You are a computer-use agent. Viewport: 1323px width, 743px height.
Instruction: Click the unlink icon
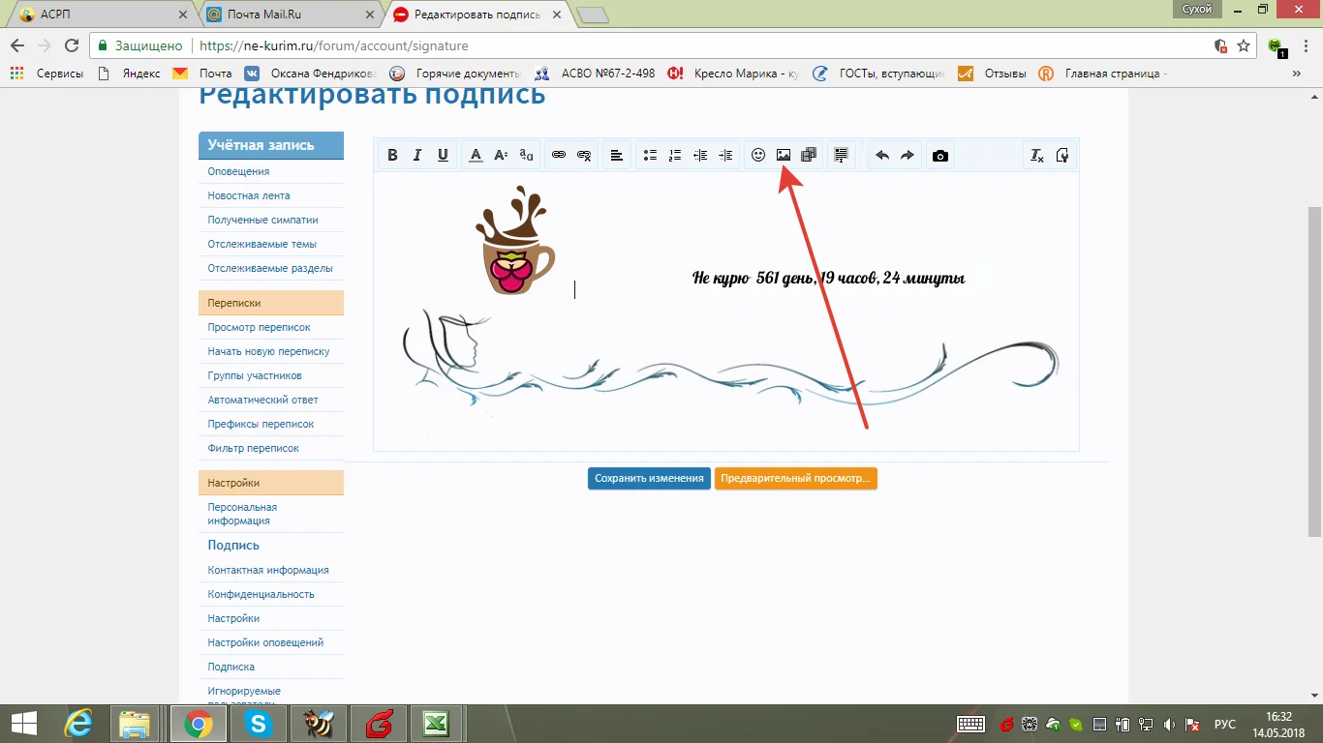pos(584,156)
